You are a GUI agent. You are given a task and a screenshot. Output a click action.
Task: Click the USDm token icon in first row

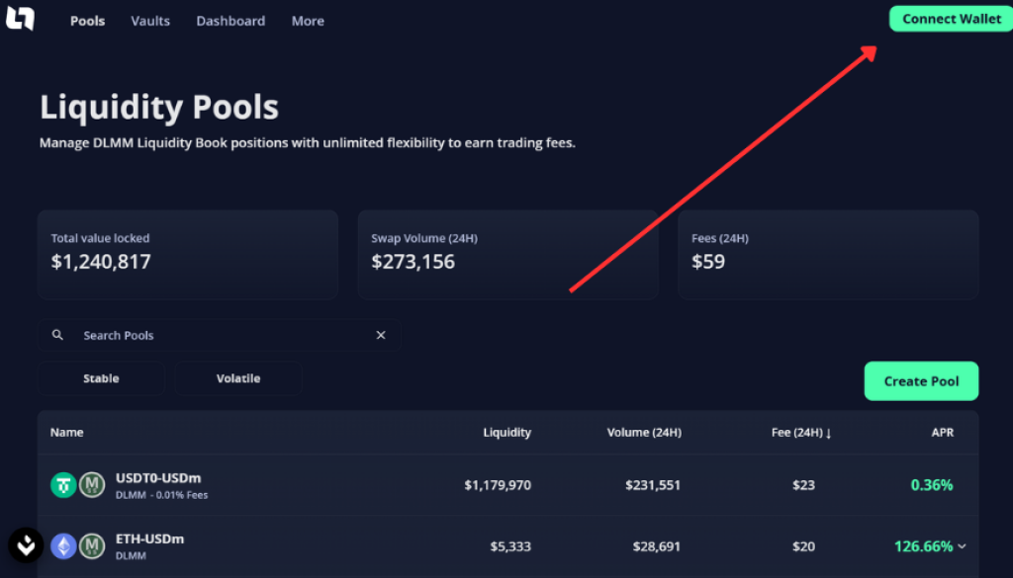point(91,485)
